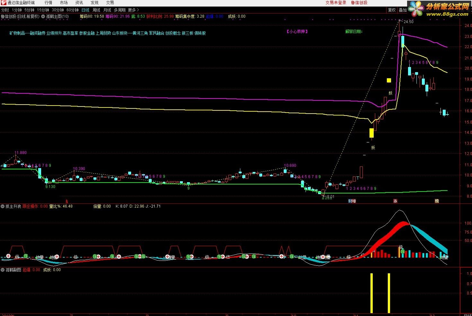Screen dimensions: 472x316
Task: Expand the 更多 period options
Action: (x=133, y=10)
